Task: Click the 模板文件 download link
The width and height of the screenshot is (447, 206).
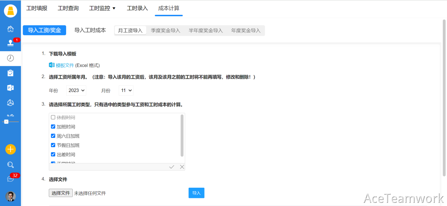Action: coord(65,65)
